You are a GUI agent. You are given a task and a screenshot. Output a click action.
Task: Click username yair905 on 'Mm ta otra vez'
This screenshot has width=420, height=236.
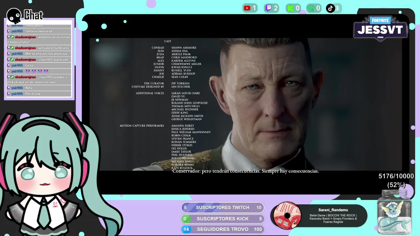pos(17,54)
